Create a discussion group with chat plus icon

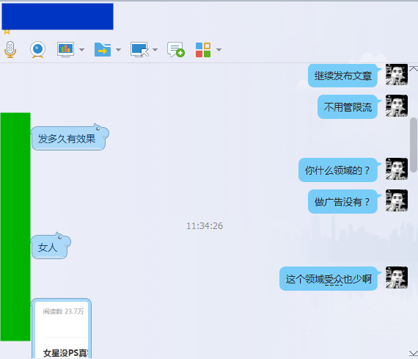click(176, 49)
